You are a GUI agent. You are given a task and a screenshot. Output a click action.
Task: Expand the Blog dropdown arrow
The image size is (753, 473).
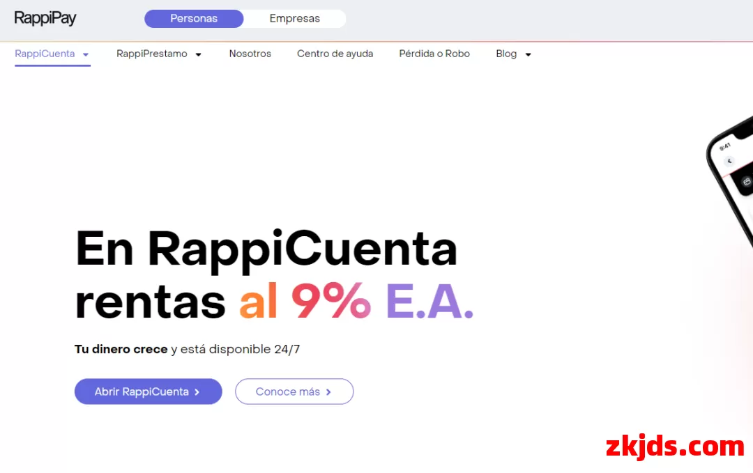point(528,55)
